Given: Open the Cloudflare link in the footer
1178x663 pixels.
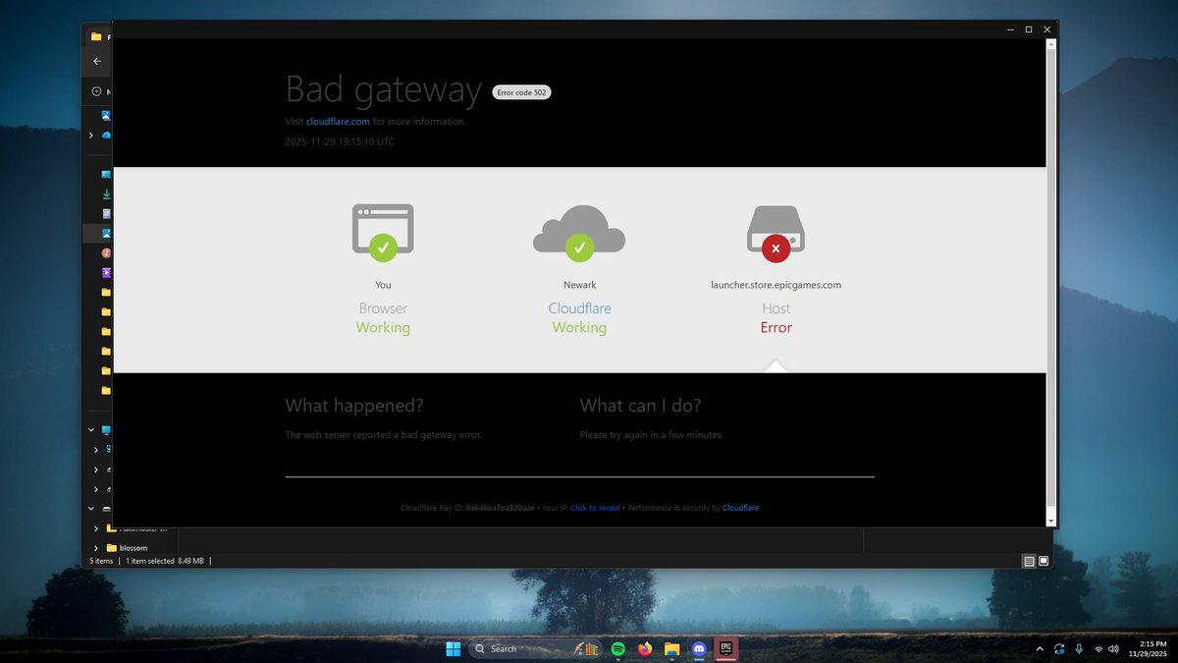Looking at the screenshot, I should (x=740, y=508).
